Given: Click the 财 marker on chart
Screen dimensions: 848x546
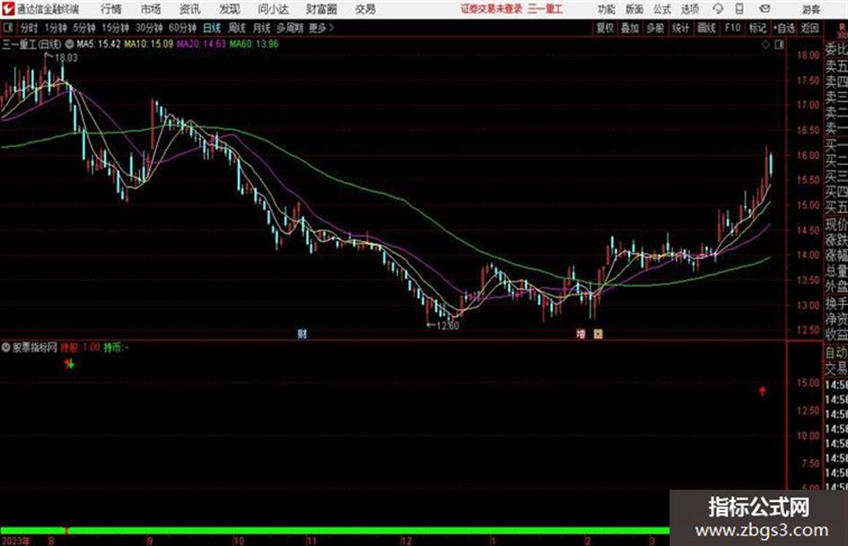Looking at the screenshot, I should (x=302, y=334).
